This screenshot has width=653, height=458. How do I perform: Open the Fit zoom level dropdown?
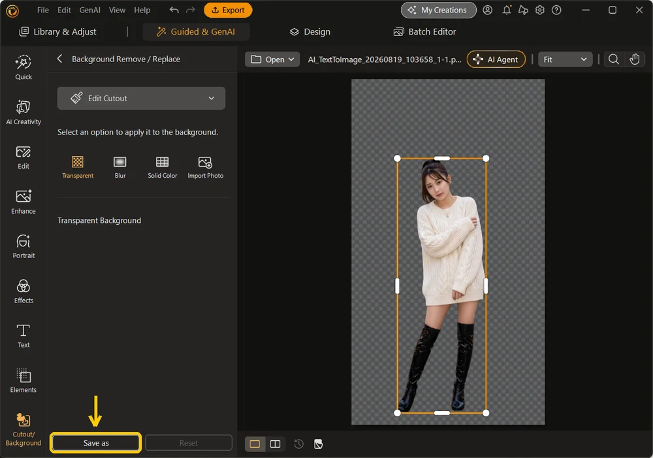[x=565, y=59]
